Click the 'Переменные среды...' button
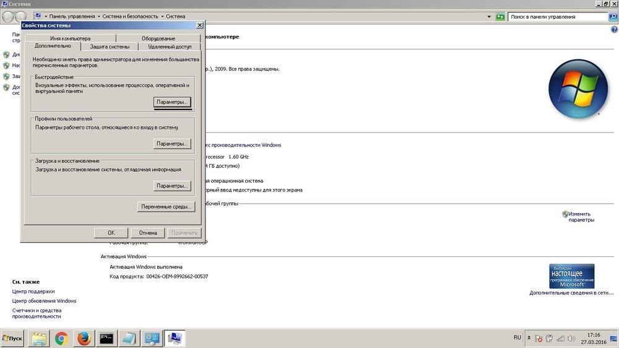 point(166,207)
